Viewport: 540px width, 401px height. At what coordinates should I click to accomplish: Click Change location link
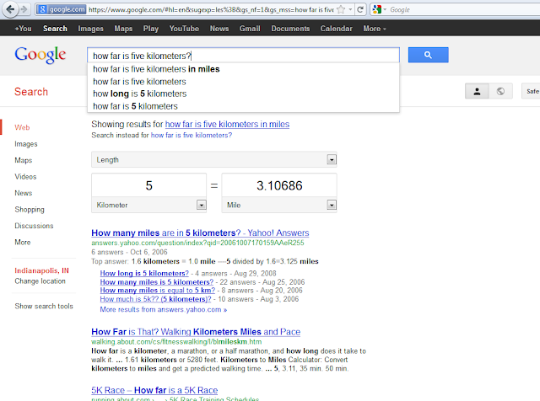(x=40, y=281)
